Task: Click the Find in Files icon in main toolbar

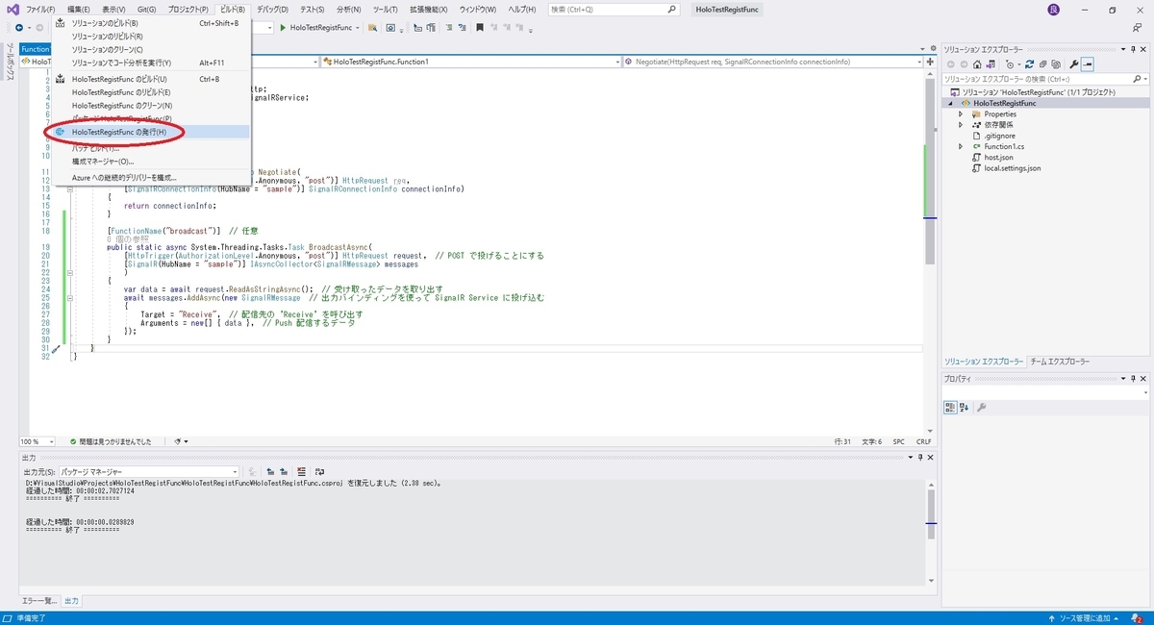Action: tap(372, 27)
